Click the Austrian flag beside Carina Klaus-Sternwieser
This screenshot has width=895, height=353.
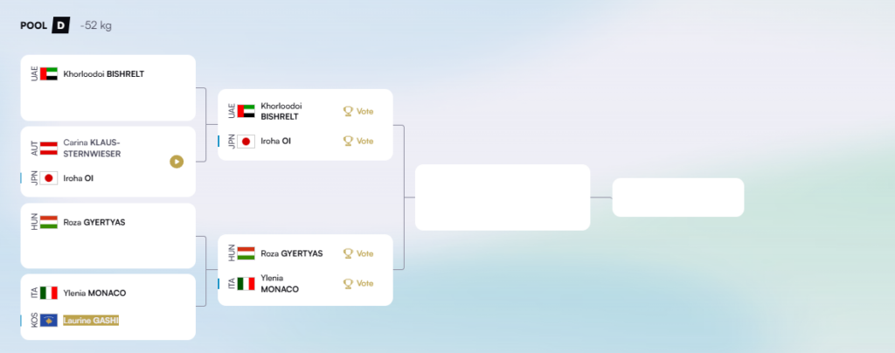click(49, 149)
